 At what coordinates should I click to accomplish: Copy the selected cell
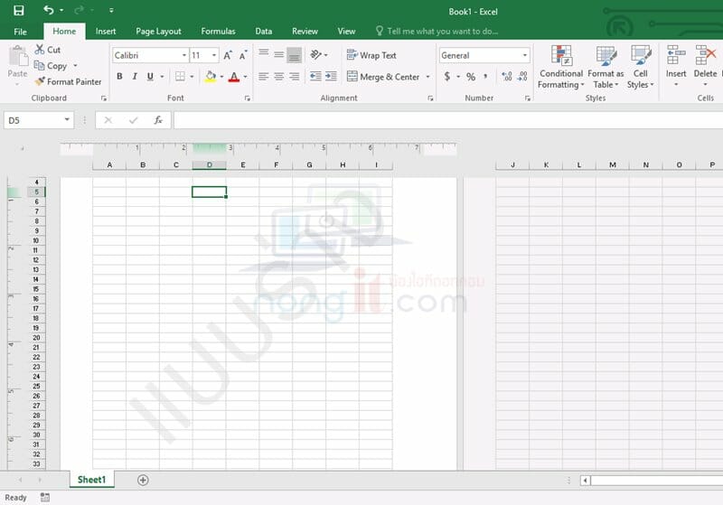pyautogui.click(x=51, y=66)
